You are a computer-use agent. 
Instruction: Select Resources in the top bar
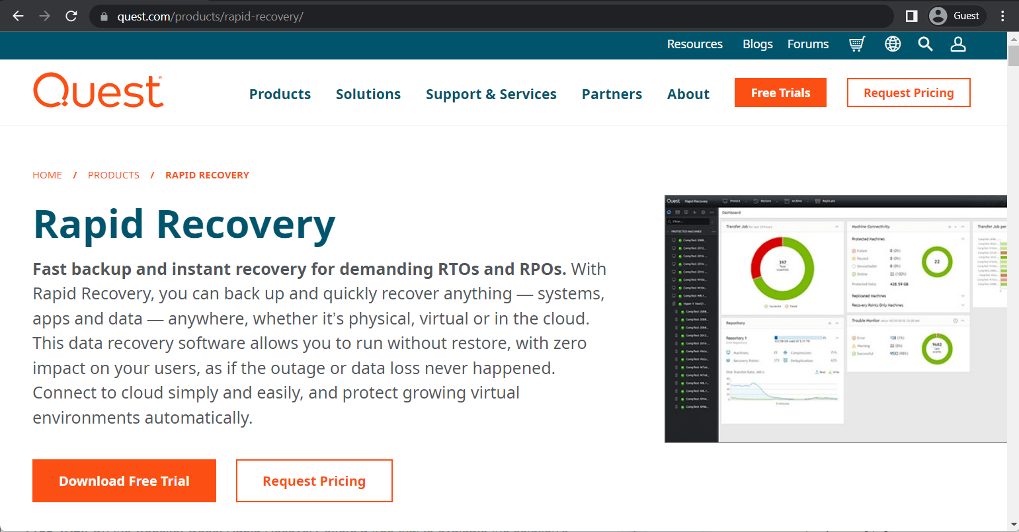pos(694,44)
